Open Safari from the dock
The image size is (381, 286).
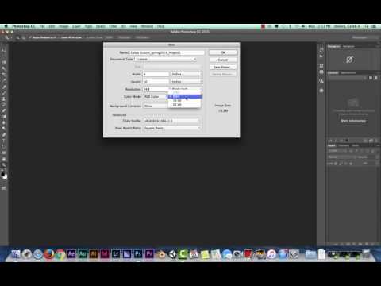tap(38, 254)
